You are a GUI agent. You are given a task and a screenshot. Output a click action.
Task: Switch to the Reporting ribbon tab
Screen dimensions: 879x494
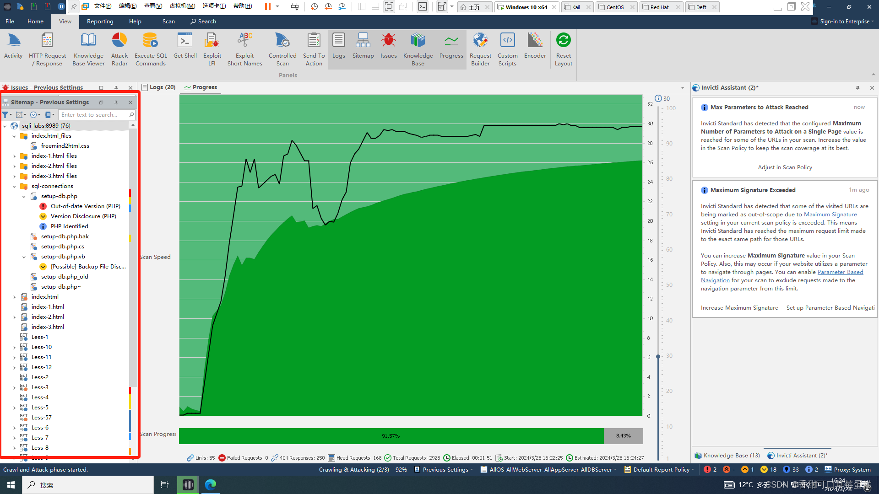(100, 21)
